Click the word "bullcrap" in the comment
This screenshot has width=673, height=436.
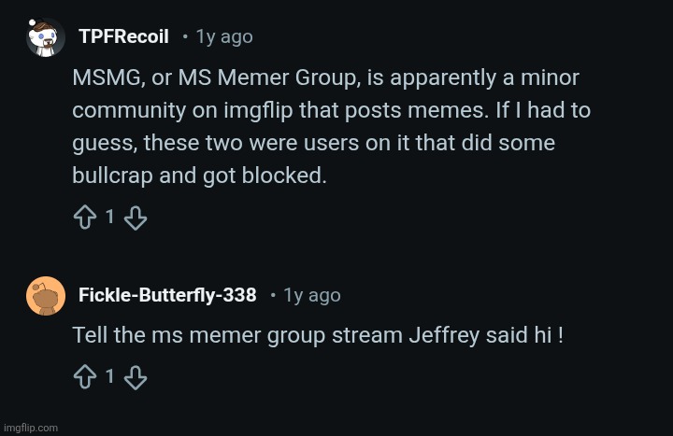click(x=114, y=176)
